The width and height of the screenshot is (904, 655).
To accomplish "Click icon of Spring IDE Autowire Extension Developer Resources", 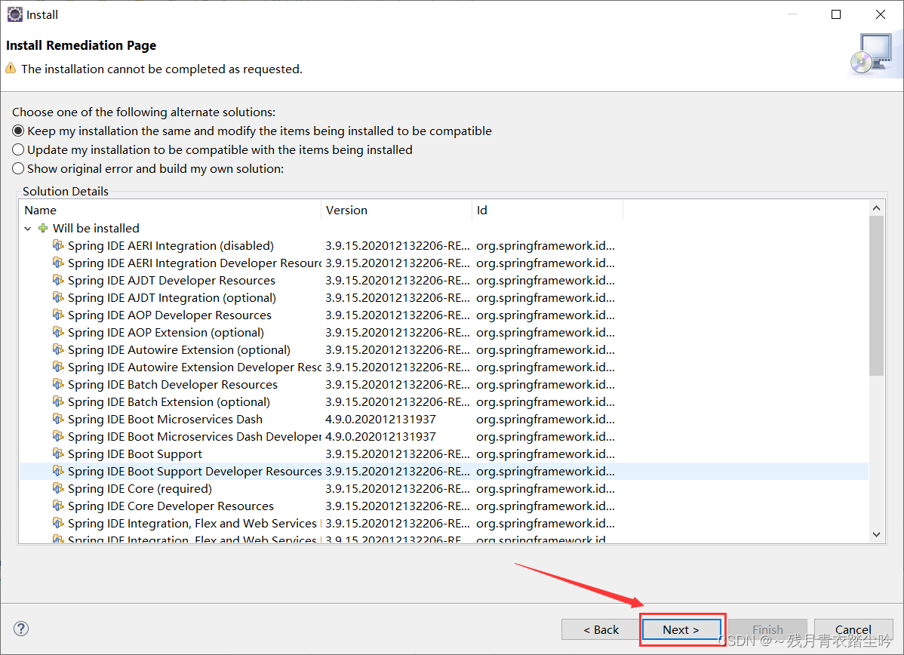I will click(58, 367).
